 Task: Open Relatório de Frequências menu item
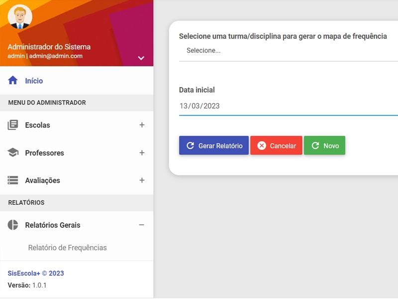point(67,248)
